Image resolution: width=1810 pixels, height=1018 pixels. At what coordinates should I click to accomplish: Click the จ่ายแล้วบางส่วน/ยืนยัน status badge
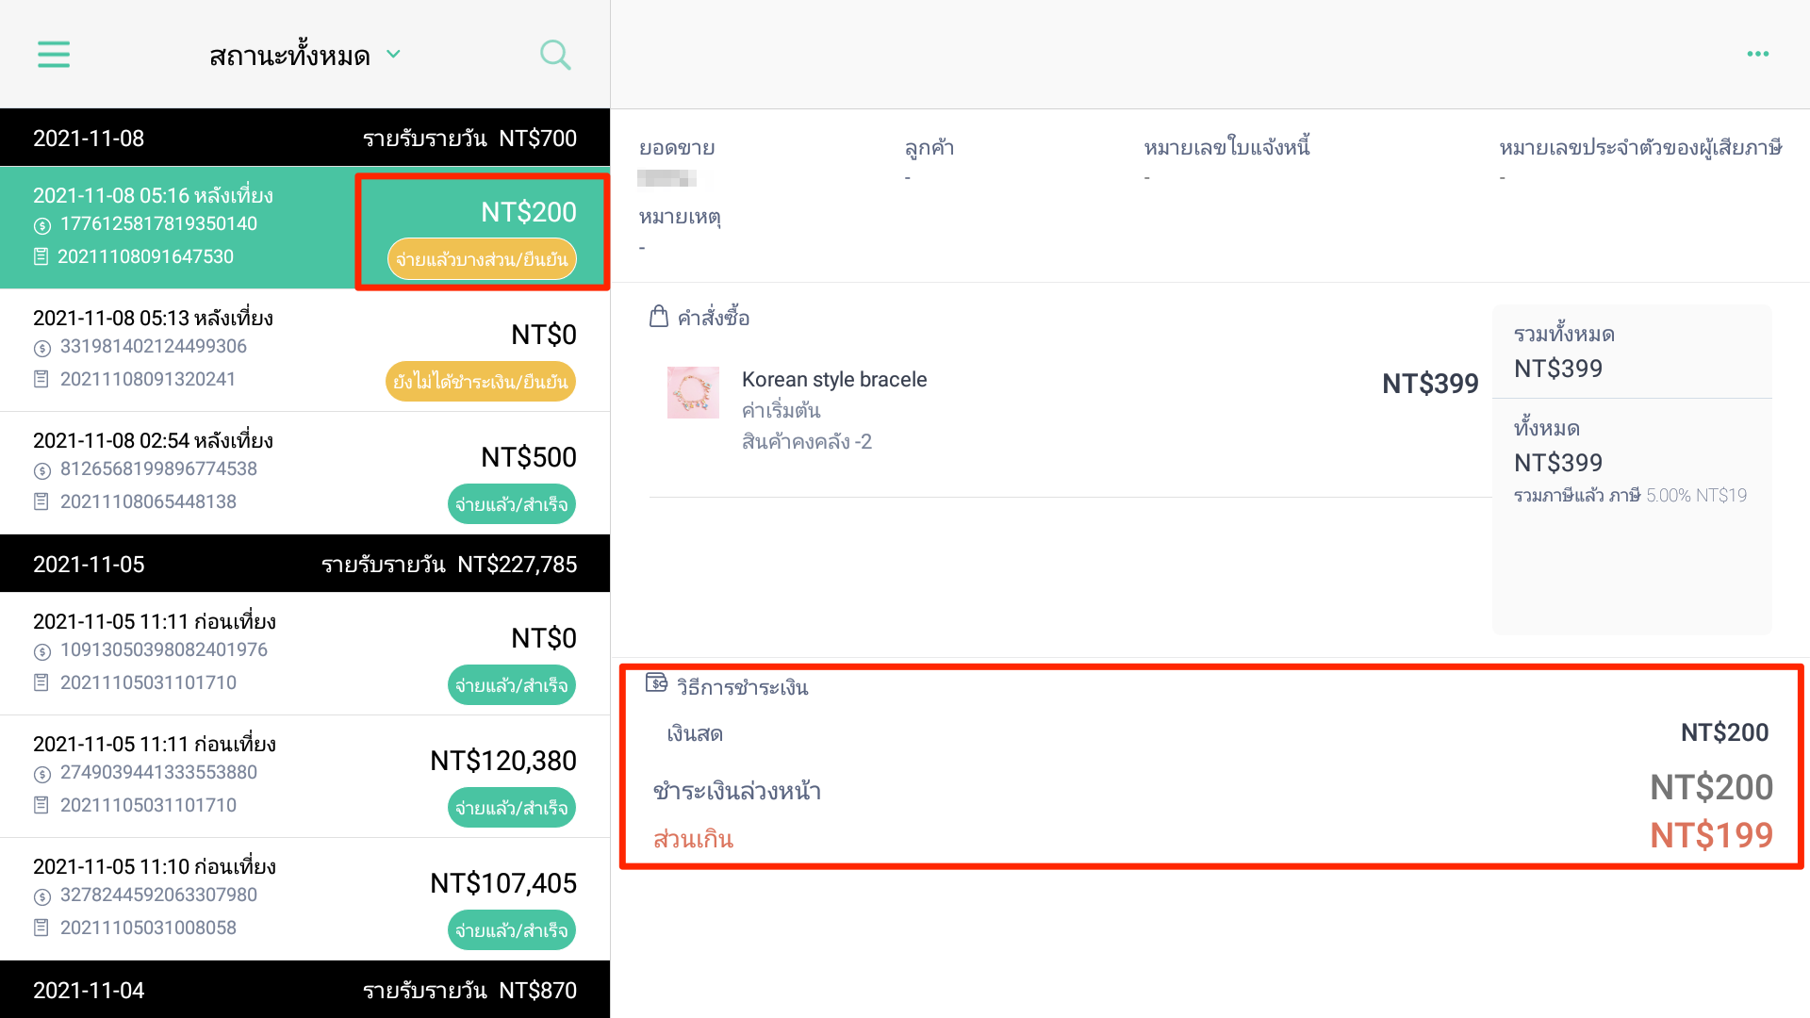482,259
